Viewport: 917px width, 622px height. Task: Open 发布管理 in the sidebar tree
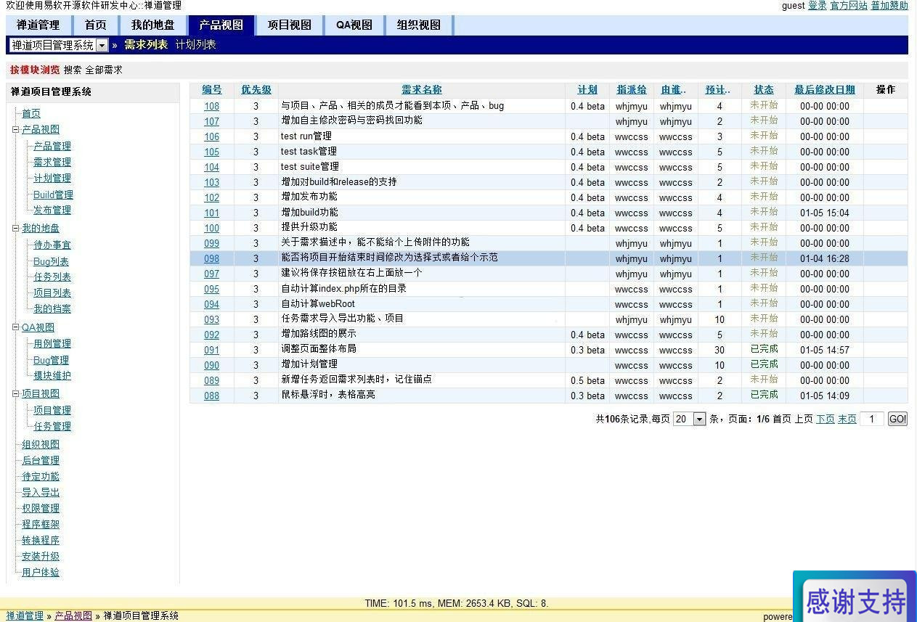tap(52, 210)
